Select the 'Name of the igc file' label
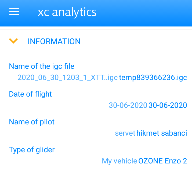Screen dimensions: 192x172 42,66
